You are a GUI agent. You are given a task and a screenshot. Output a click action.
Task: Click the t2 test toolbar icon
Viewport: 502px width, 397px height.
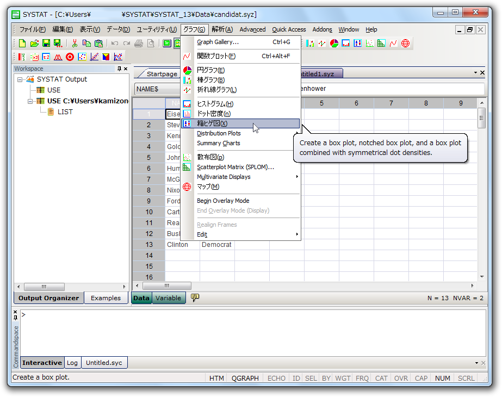[x=46, y=57]
